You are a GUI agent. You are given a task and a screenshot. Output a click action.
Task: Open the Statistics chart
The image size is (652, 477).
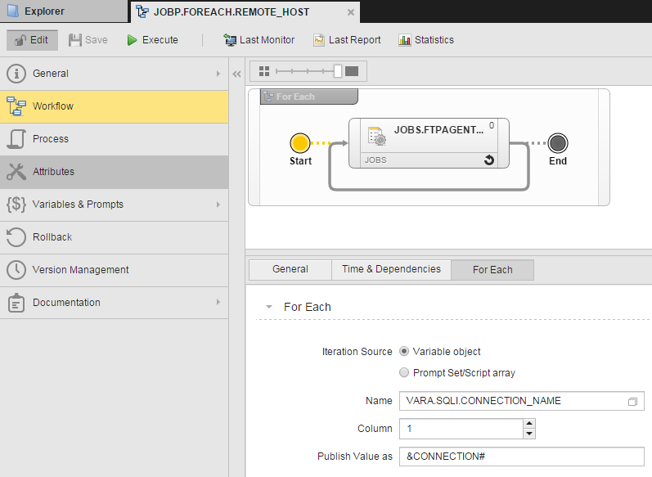pyautogui.click(x=425, y=40)
